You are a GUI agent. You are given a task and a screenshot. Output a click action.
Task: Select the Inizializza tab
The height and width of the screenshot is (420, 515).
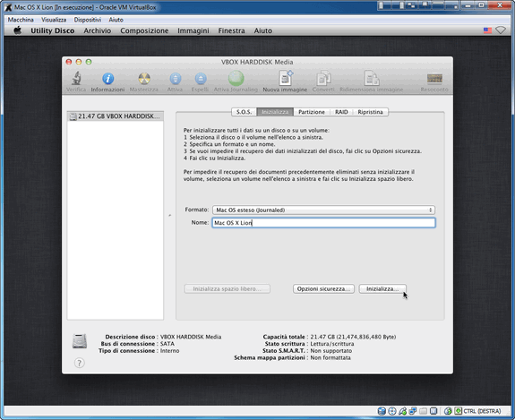pos(275,112)
